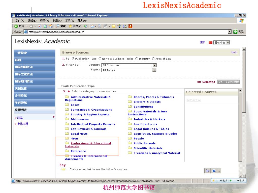Click the main page vertical scrollbar up arrow
This screenshot has width=258, height=193.
pyautogui.click(x=244, y=49)
